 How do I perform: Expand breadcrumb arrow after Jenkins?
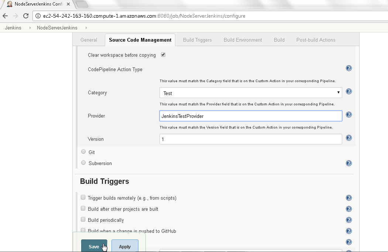[30, 28]
